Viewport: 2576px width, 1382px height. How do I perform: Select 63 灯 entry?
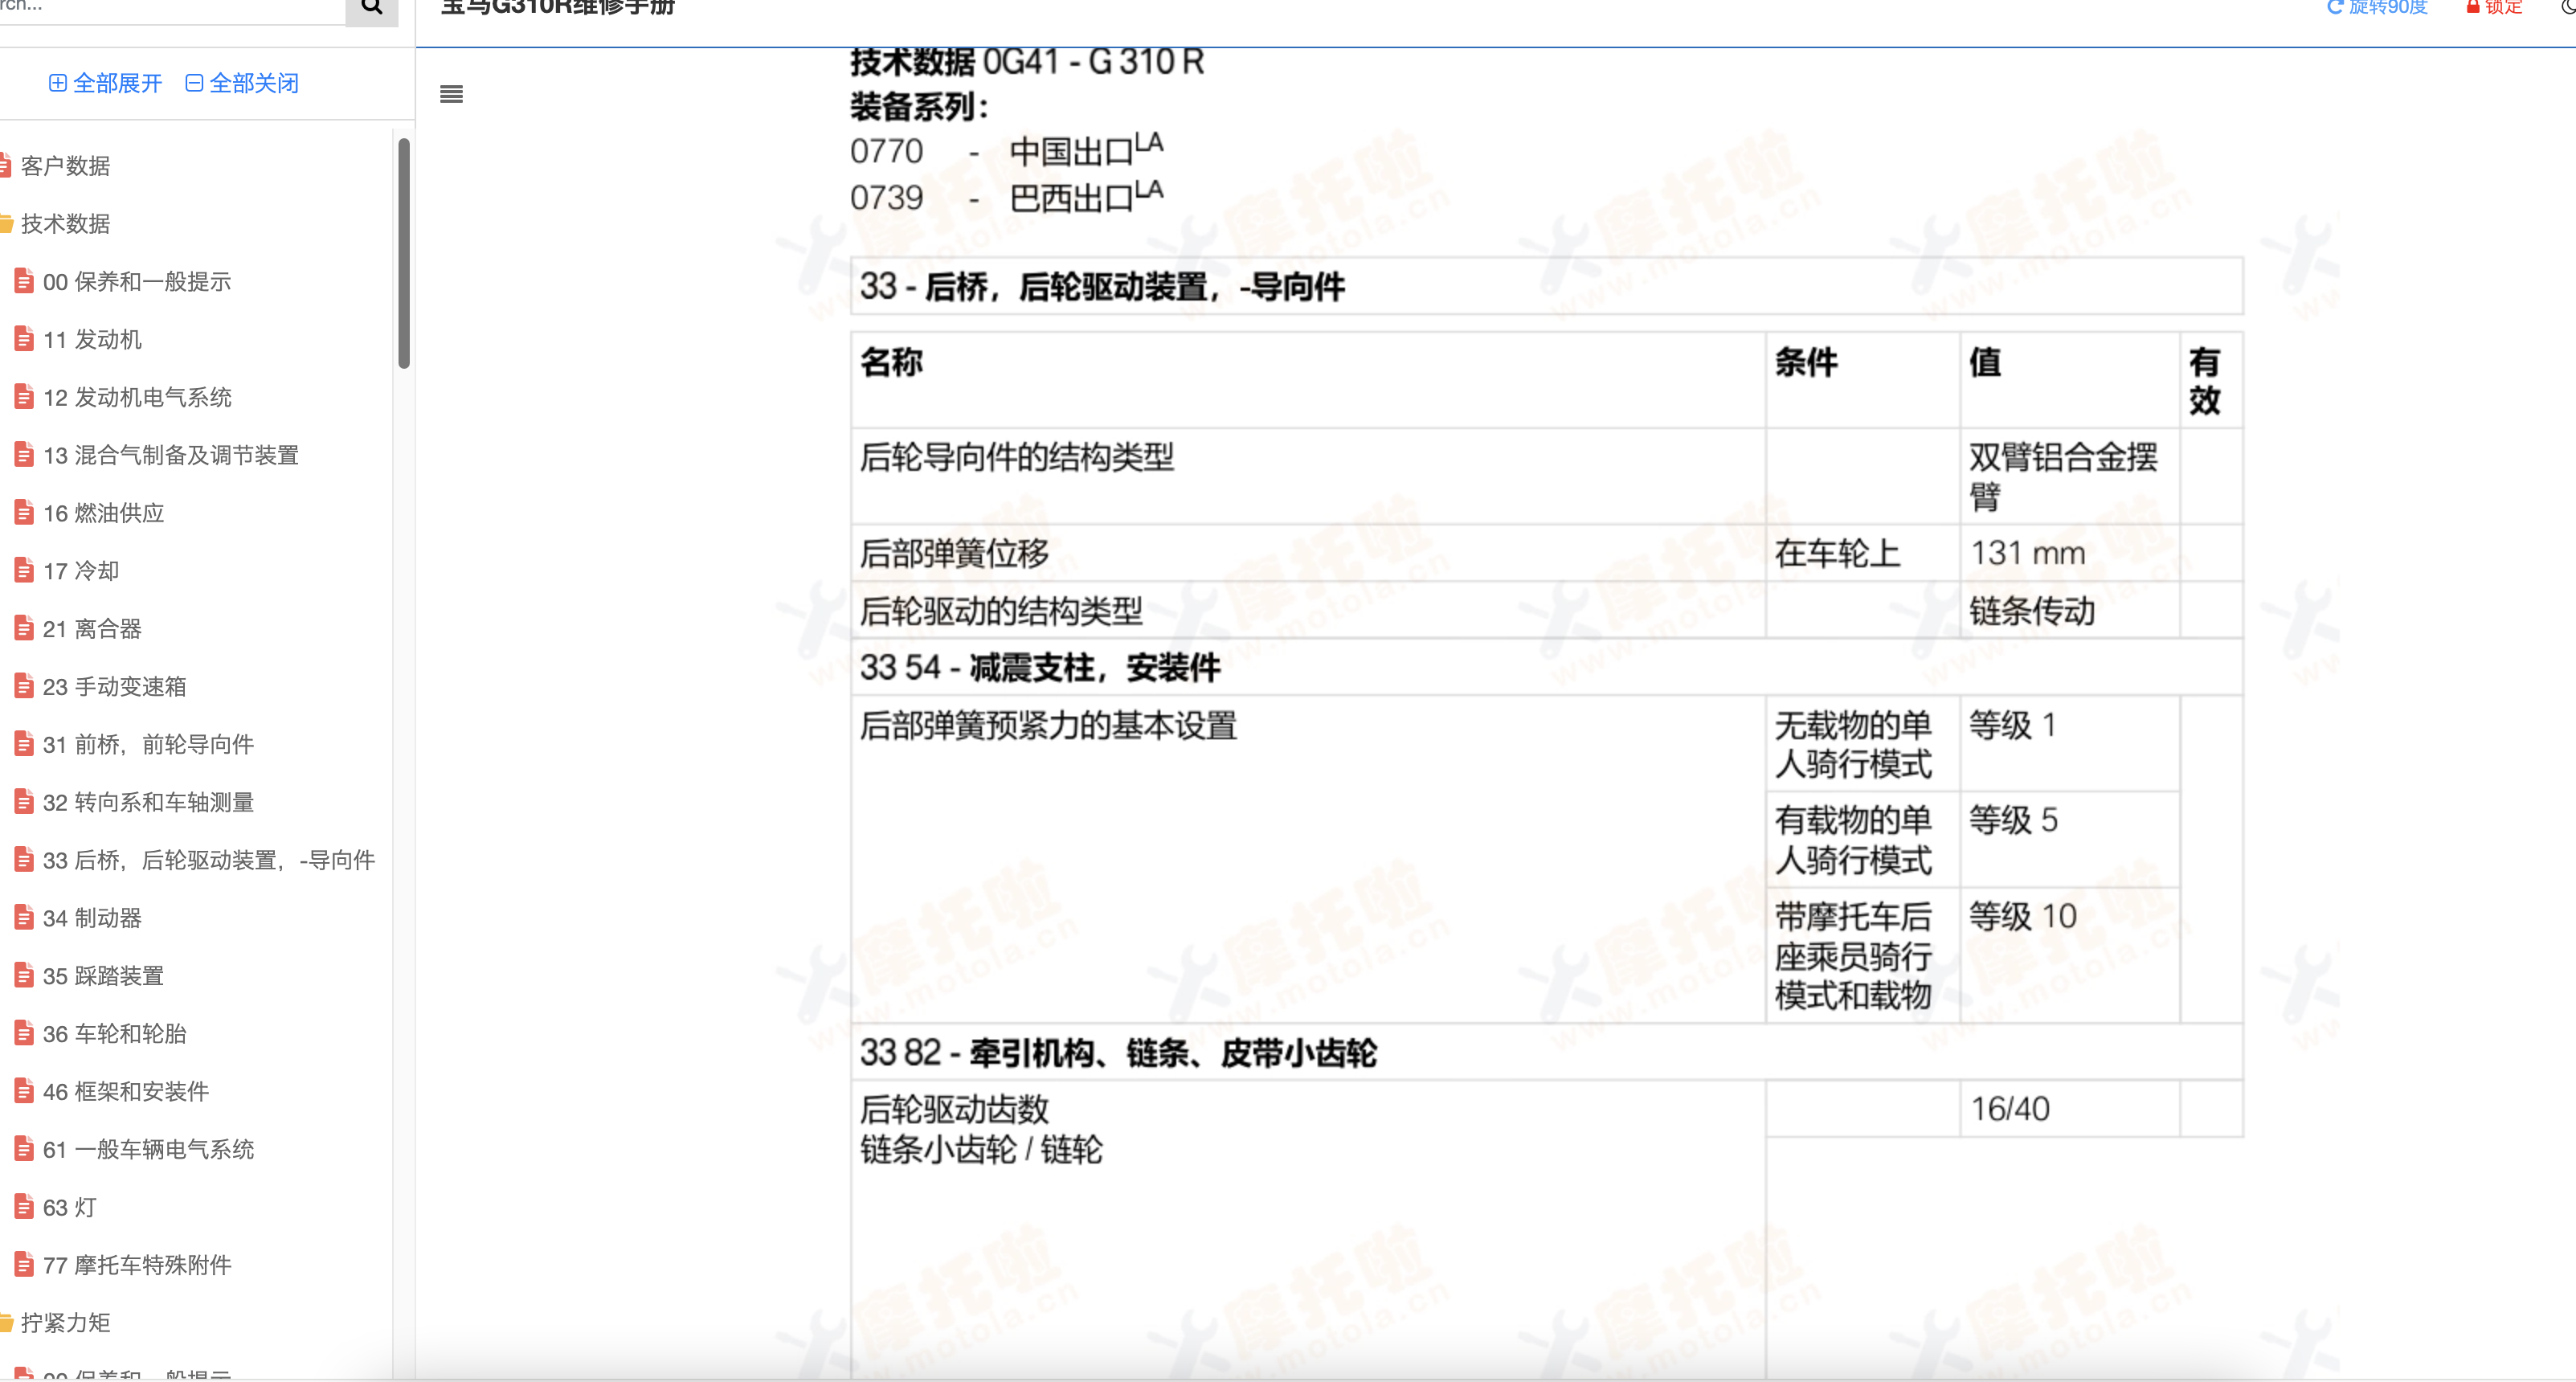pos(69,1207)
